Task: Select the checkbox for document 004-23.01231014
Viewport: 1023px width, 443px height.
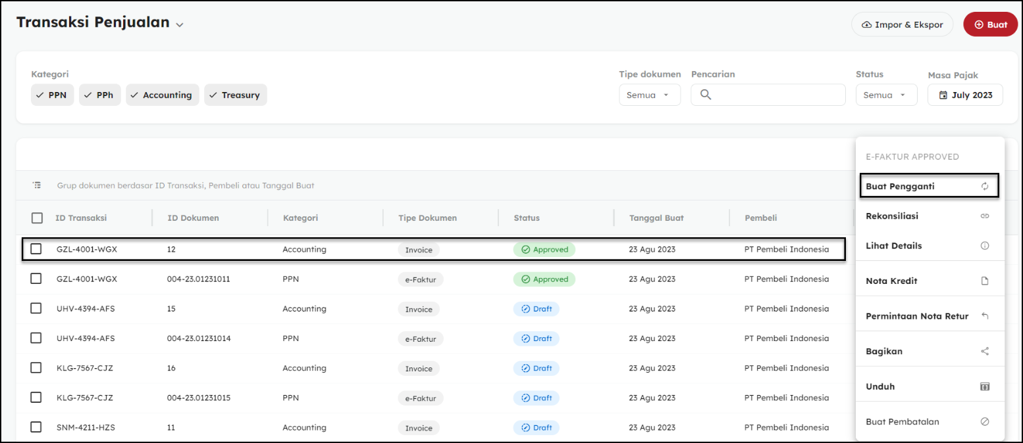Action: pos(36,338)
